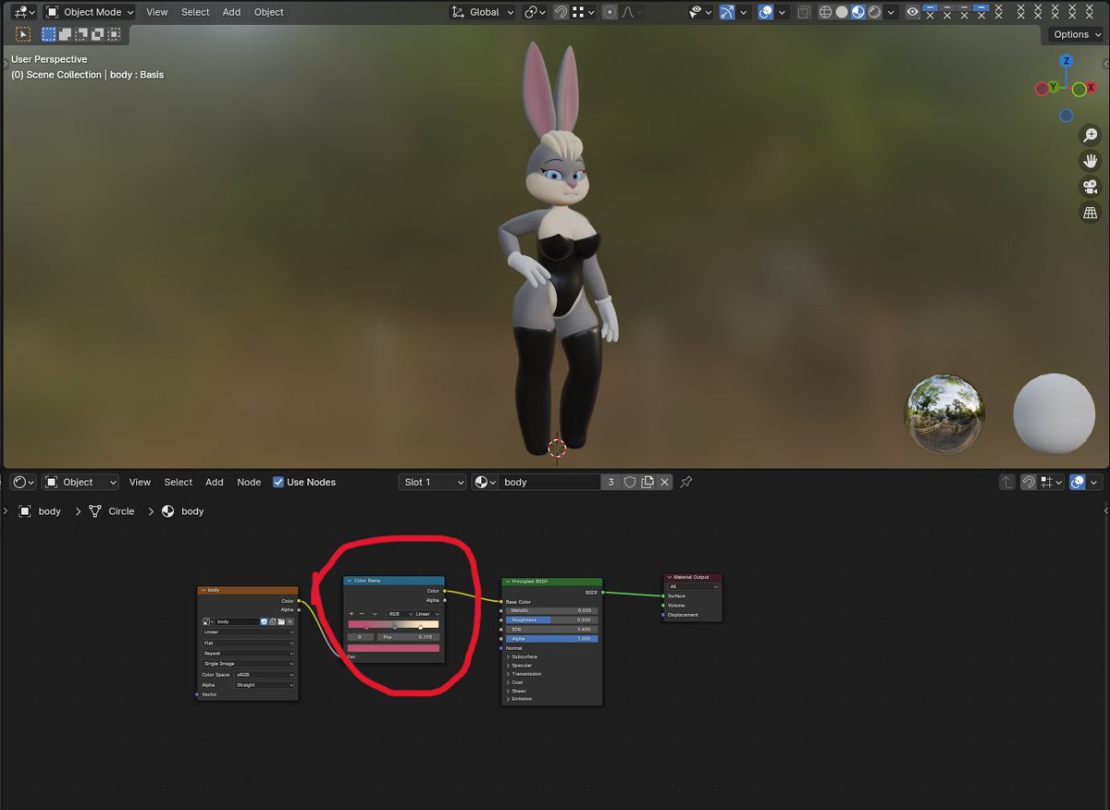This screenshot has height=810, width=1110.
Task: Open the Material Output target All dropdown
Action: point(693,586)
